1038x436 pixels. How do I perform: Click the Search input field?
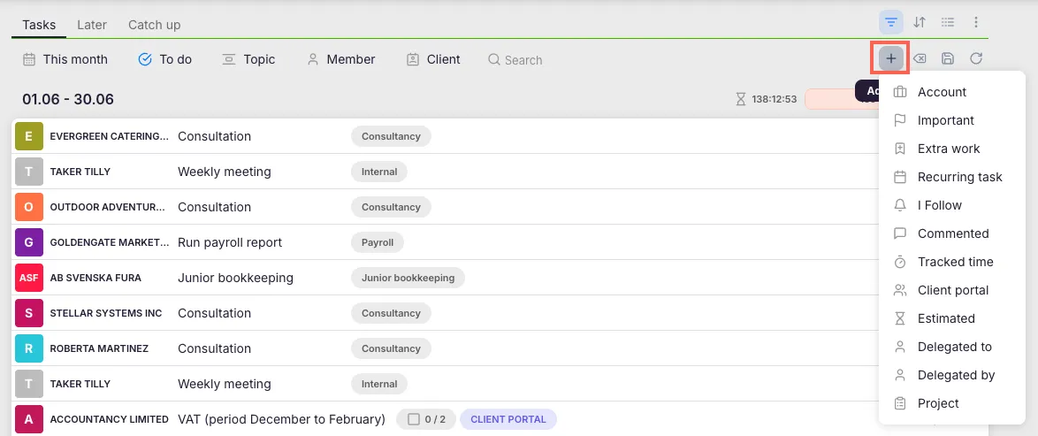[x=523, y=60]
